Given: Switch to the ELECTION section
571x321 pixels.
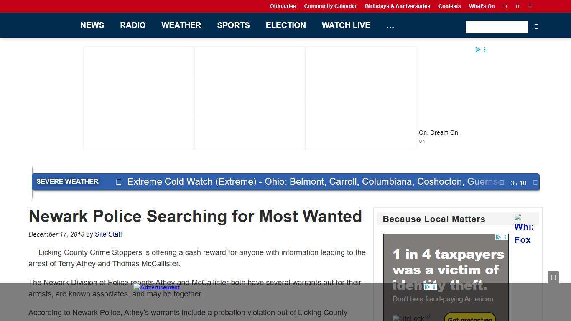Looking at the screenshot, I should coord(285,25).
